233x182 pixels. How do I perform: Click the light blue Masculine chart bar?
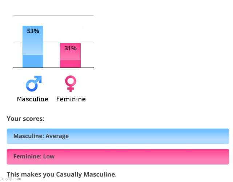33,47
